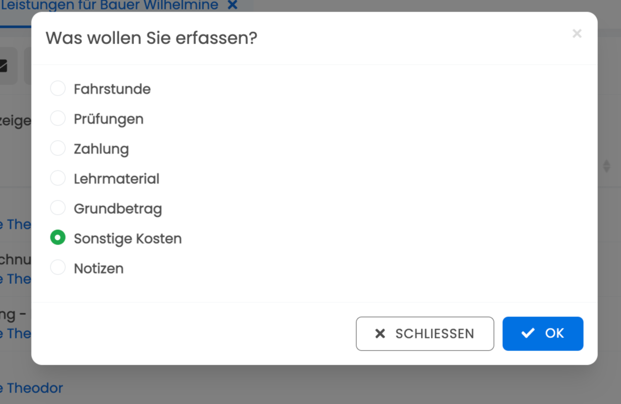Choose the Prüfungen radio button
621x404 pixels.
[58, 118]
